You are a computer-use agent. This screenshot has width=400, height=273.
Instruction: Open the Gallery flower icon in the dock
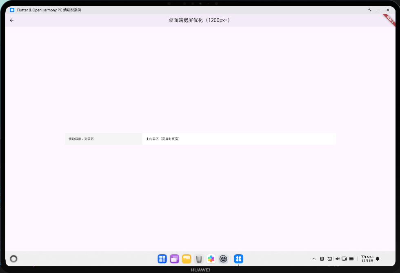click(211, 259)
